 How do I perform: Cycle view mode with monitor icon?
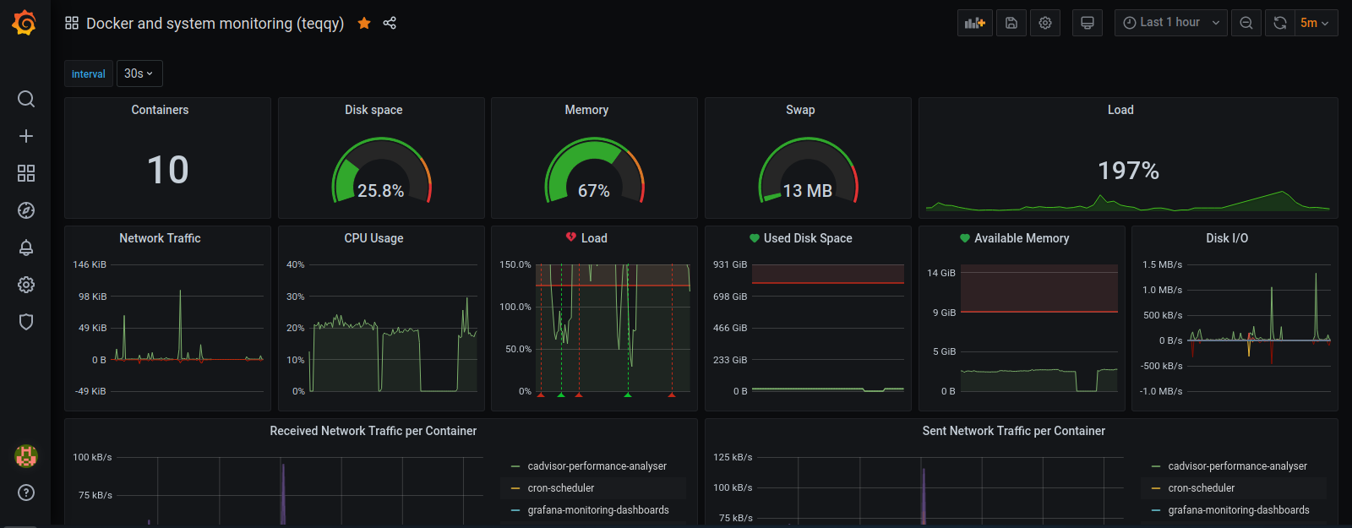tap(1088, 23)
